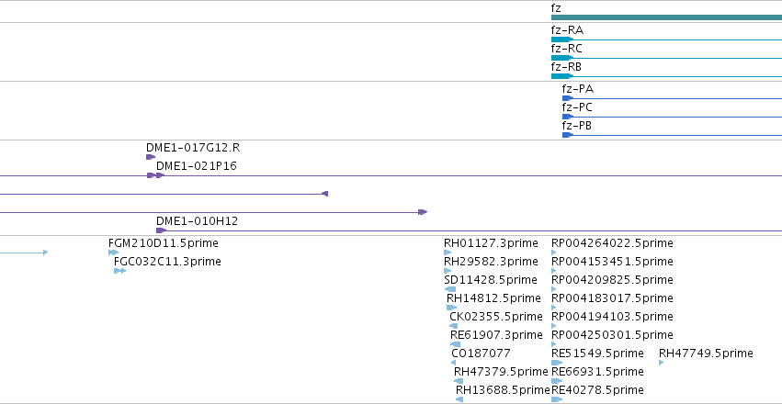Click the DME1-021P16 label
782x404 pixels.
(x=197, y=166)
